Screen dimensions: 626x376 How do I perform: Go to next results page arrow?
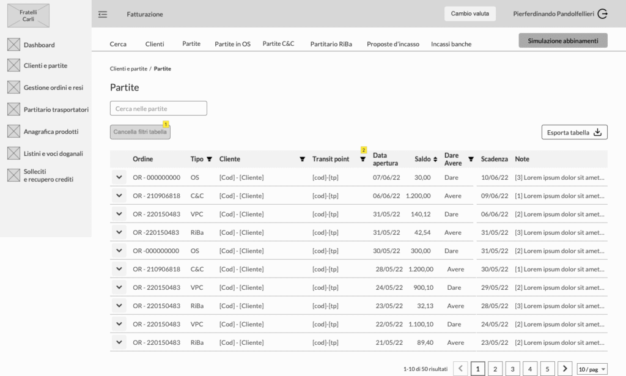565,369
